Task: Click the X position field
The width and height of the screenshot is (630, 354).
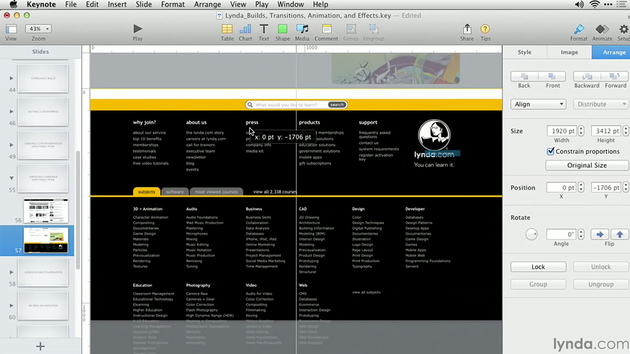Action: [x=562, y=188]
